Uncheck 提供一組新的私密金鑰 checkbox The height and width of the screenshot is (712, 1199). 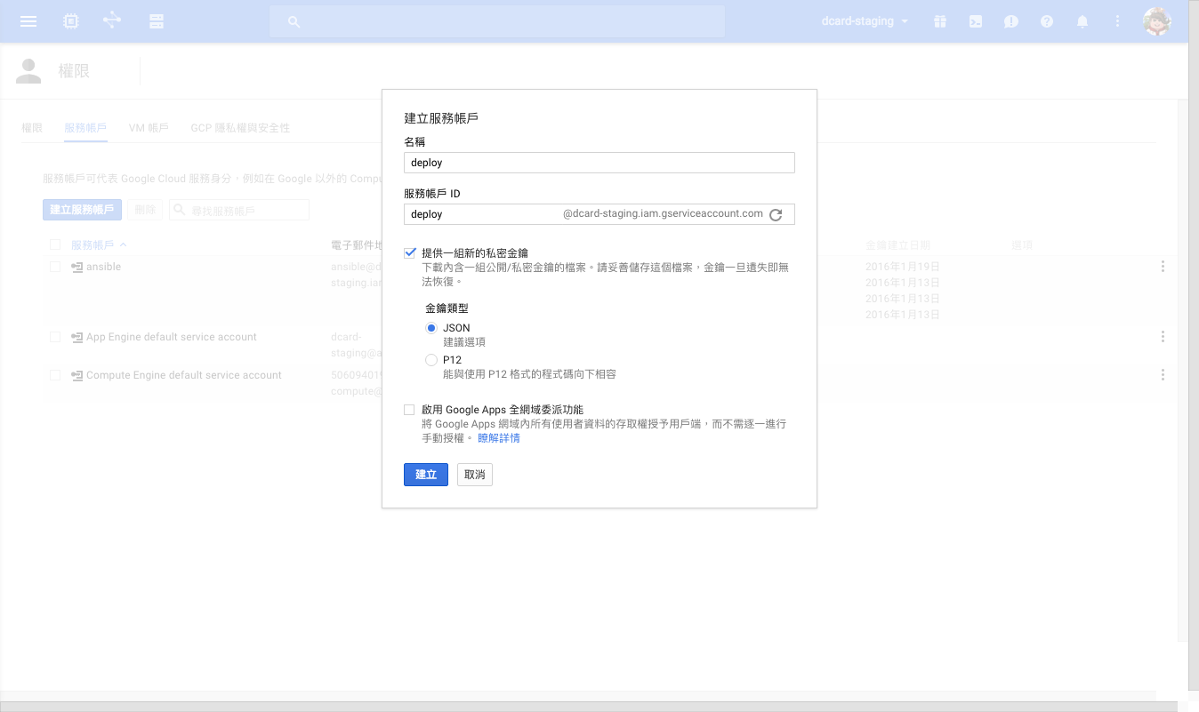pos(409,252)
